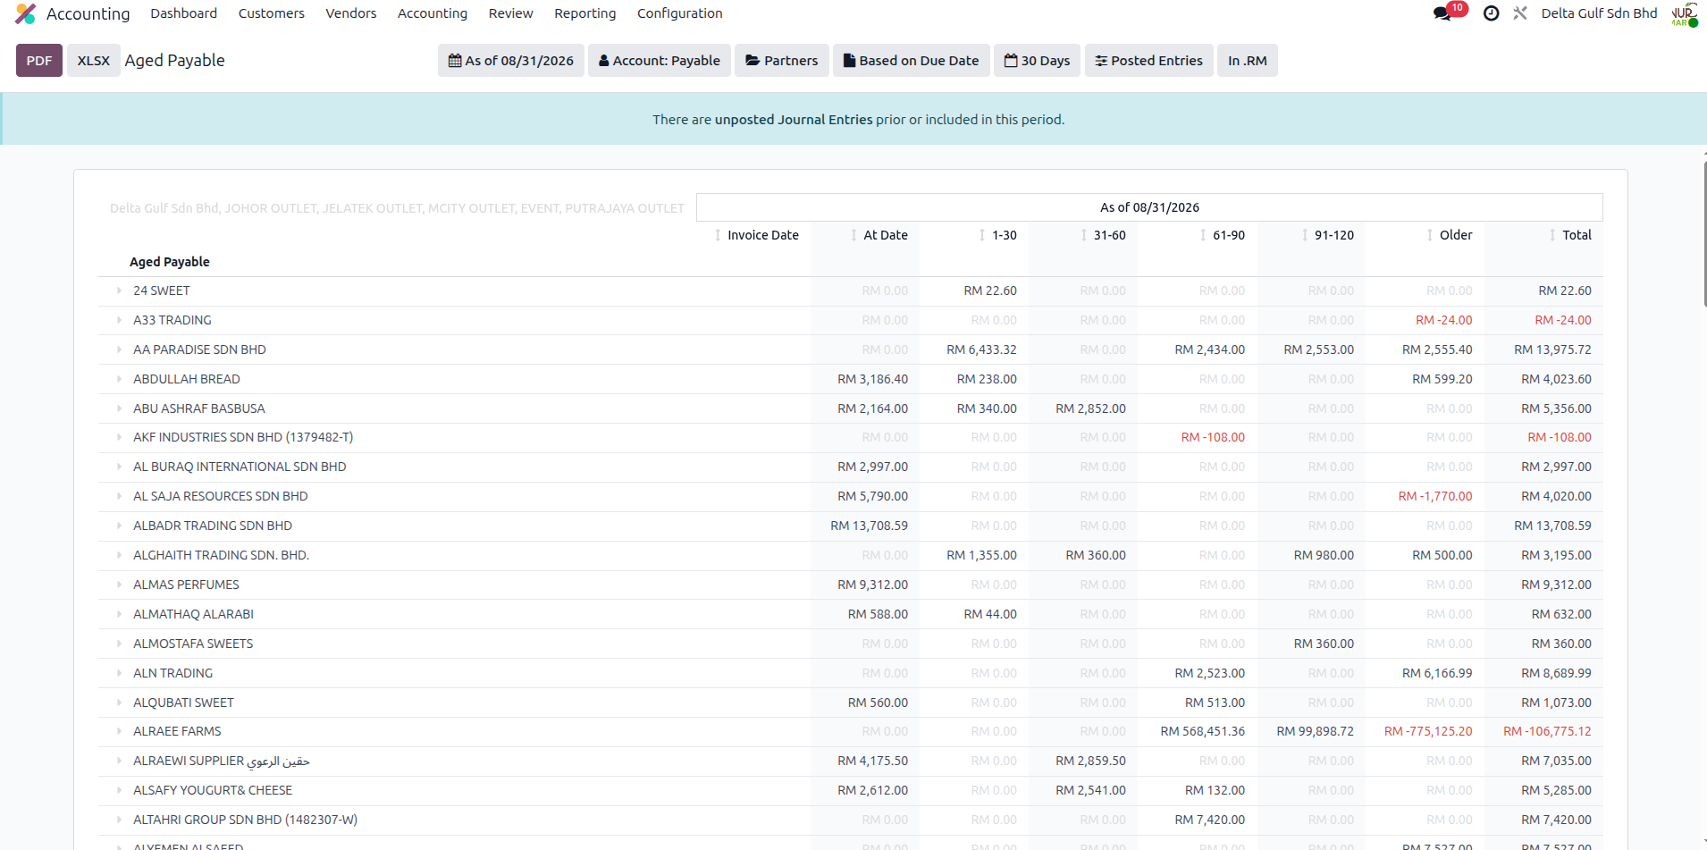This screenshot has height=850, width=1707.
Task: Open the Reporting menu
Action: tap(585, 13)
